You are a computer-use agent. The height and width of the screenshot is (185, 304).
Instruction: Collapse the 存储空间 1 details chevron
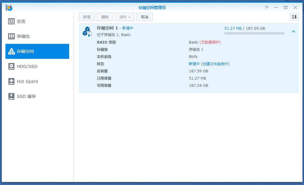click(293, 32)
